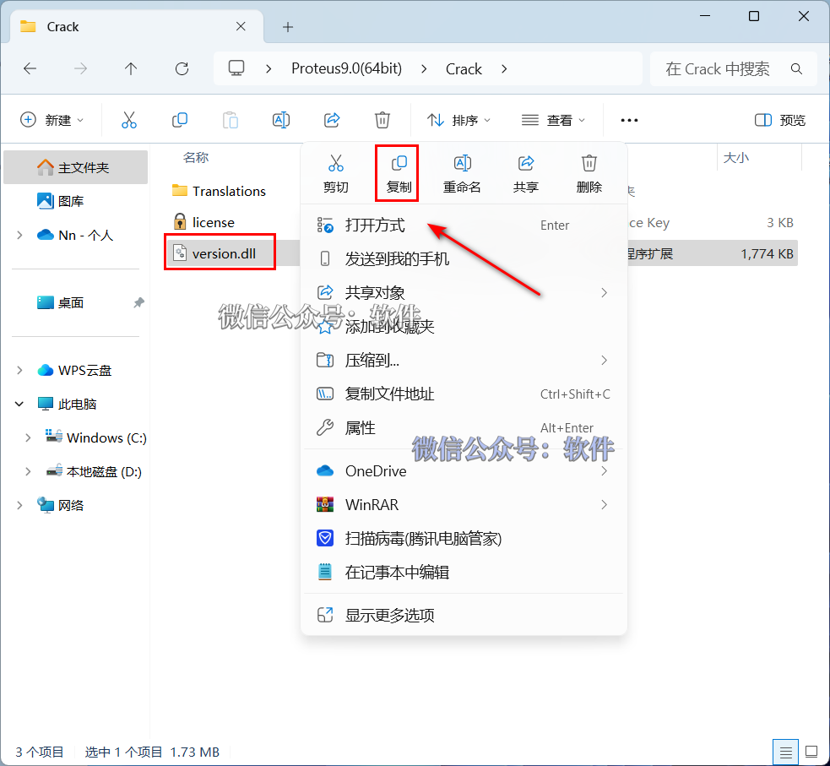Click the Proteus9.0(64bit) breadcrumb
Image resolution: width=830 pixels, height=766 pixels.
(347, 68)
